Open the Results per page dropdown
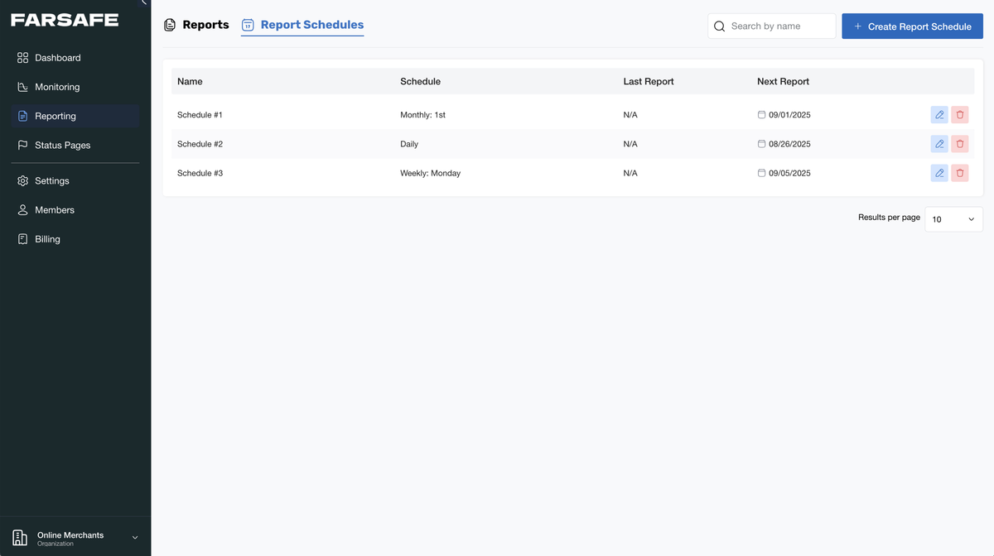This screenshot has height=556, width=994. click(x=953, y=219)
